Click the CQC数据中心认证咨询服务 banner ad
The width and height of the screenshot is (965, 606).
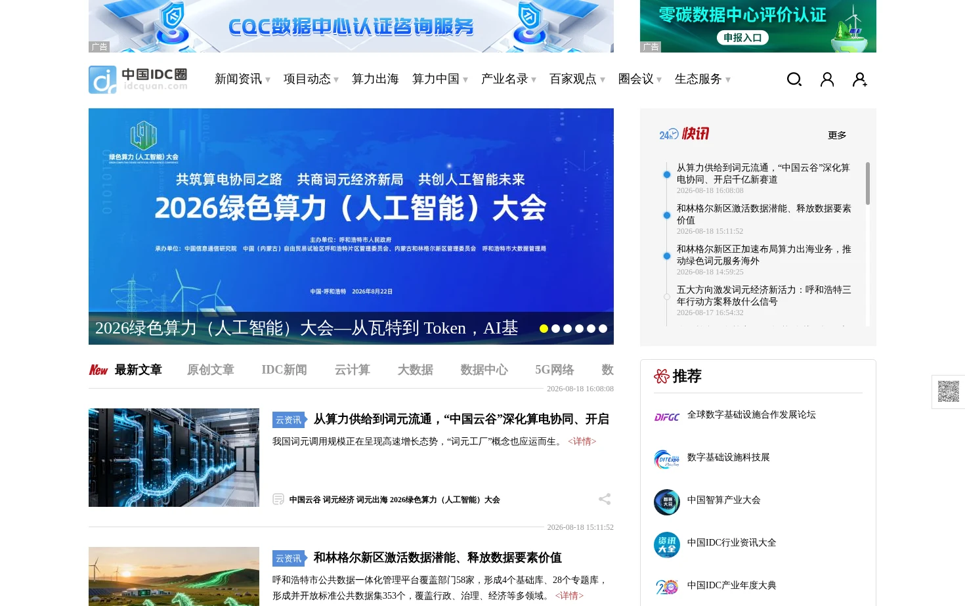coord(351,26)
